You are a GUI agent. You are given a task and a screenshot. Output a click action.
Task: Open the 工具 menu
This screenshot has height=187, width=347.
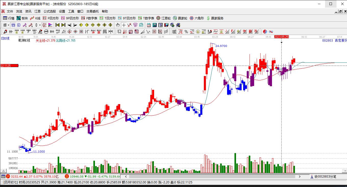pyautogui.click(x=71, y=11)
